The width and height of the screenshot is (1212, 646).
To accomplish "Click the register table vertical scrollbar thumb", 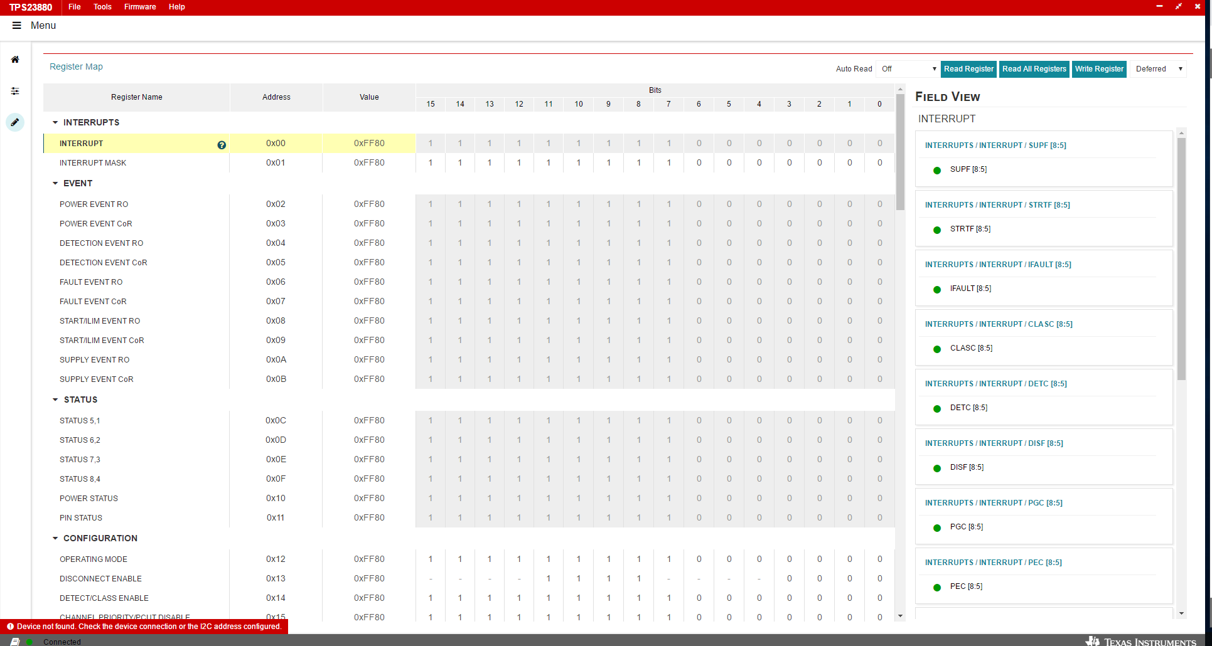I will 900,152.
